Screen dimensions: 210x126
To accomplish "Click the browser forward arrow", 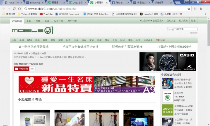I will pos(9,9).
